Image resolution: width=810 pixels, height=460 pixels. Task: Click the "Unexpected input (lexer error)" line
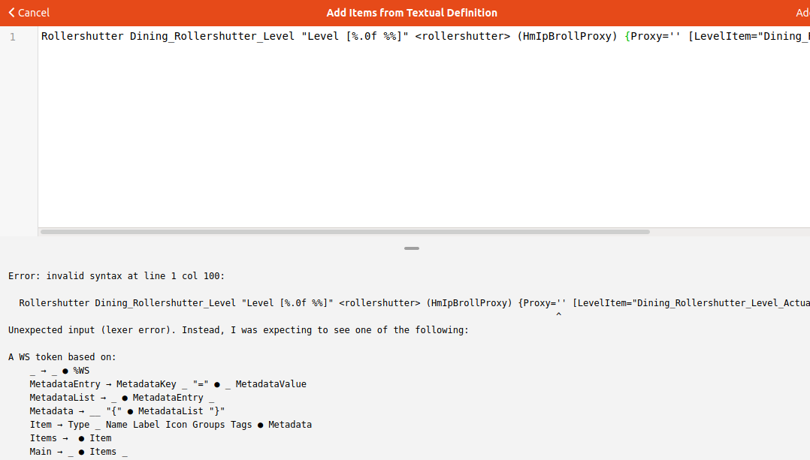[238, 330]
